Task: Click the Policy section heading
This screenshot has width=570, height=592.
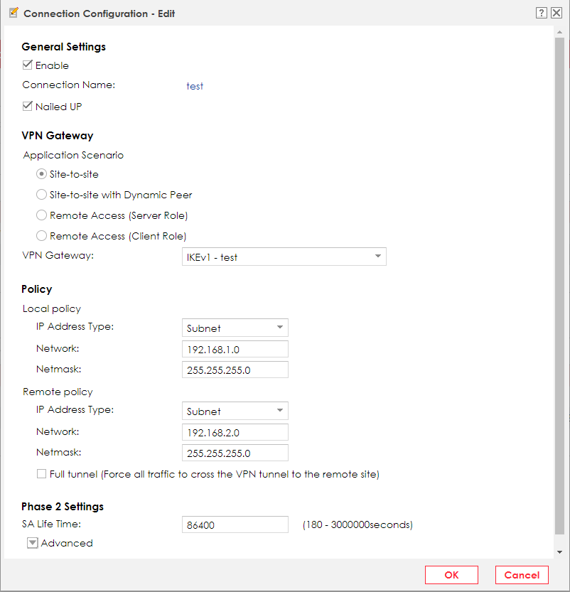Action: [x=37, y=289]
